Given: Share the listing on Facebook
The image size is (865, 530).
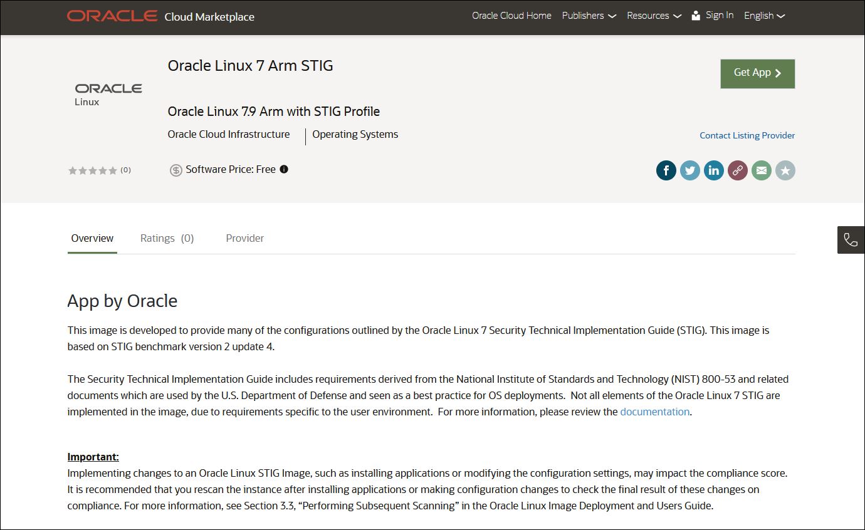Looking at the screenshot, I should point(666,170).
